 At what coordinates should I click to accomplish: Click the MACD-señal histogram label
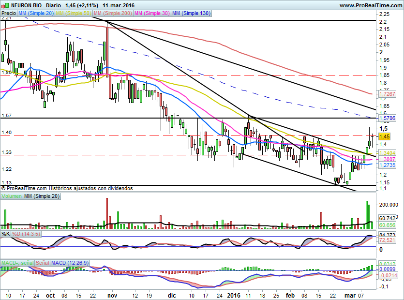(16, 263)
